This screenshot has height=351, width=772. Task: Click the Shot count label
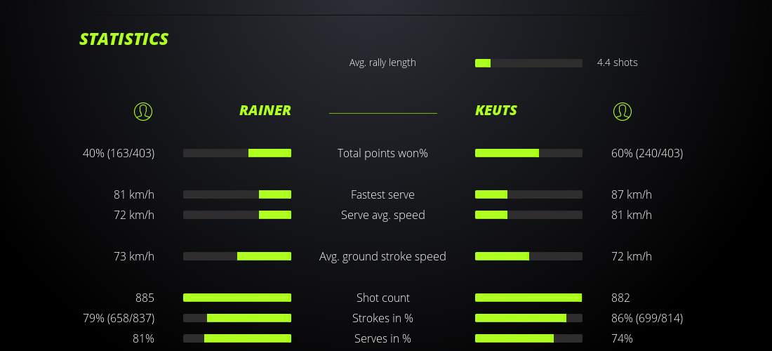click(x=382, y=298)
